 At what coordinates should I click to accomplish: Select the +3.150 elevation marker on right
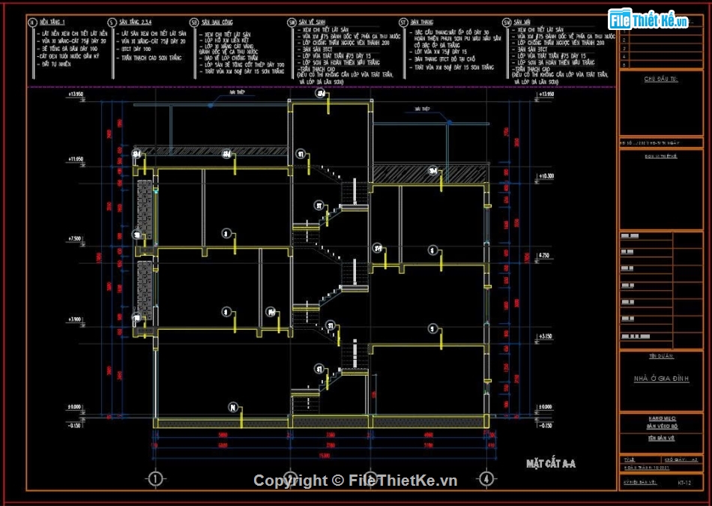pos(545,337)
